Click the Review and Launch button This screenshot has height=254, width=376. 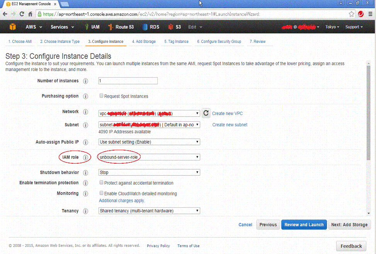pos(304,224)
